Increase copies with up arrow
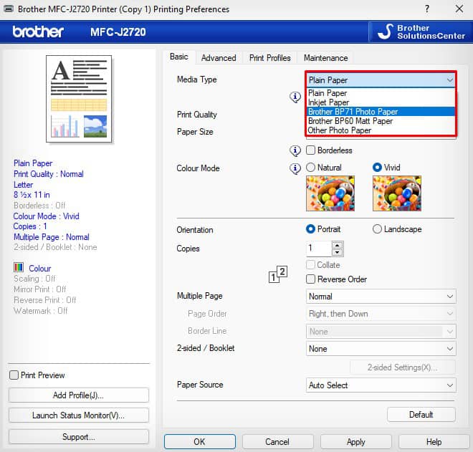This screenshot has height=452, width=473. tap(338, 245)
